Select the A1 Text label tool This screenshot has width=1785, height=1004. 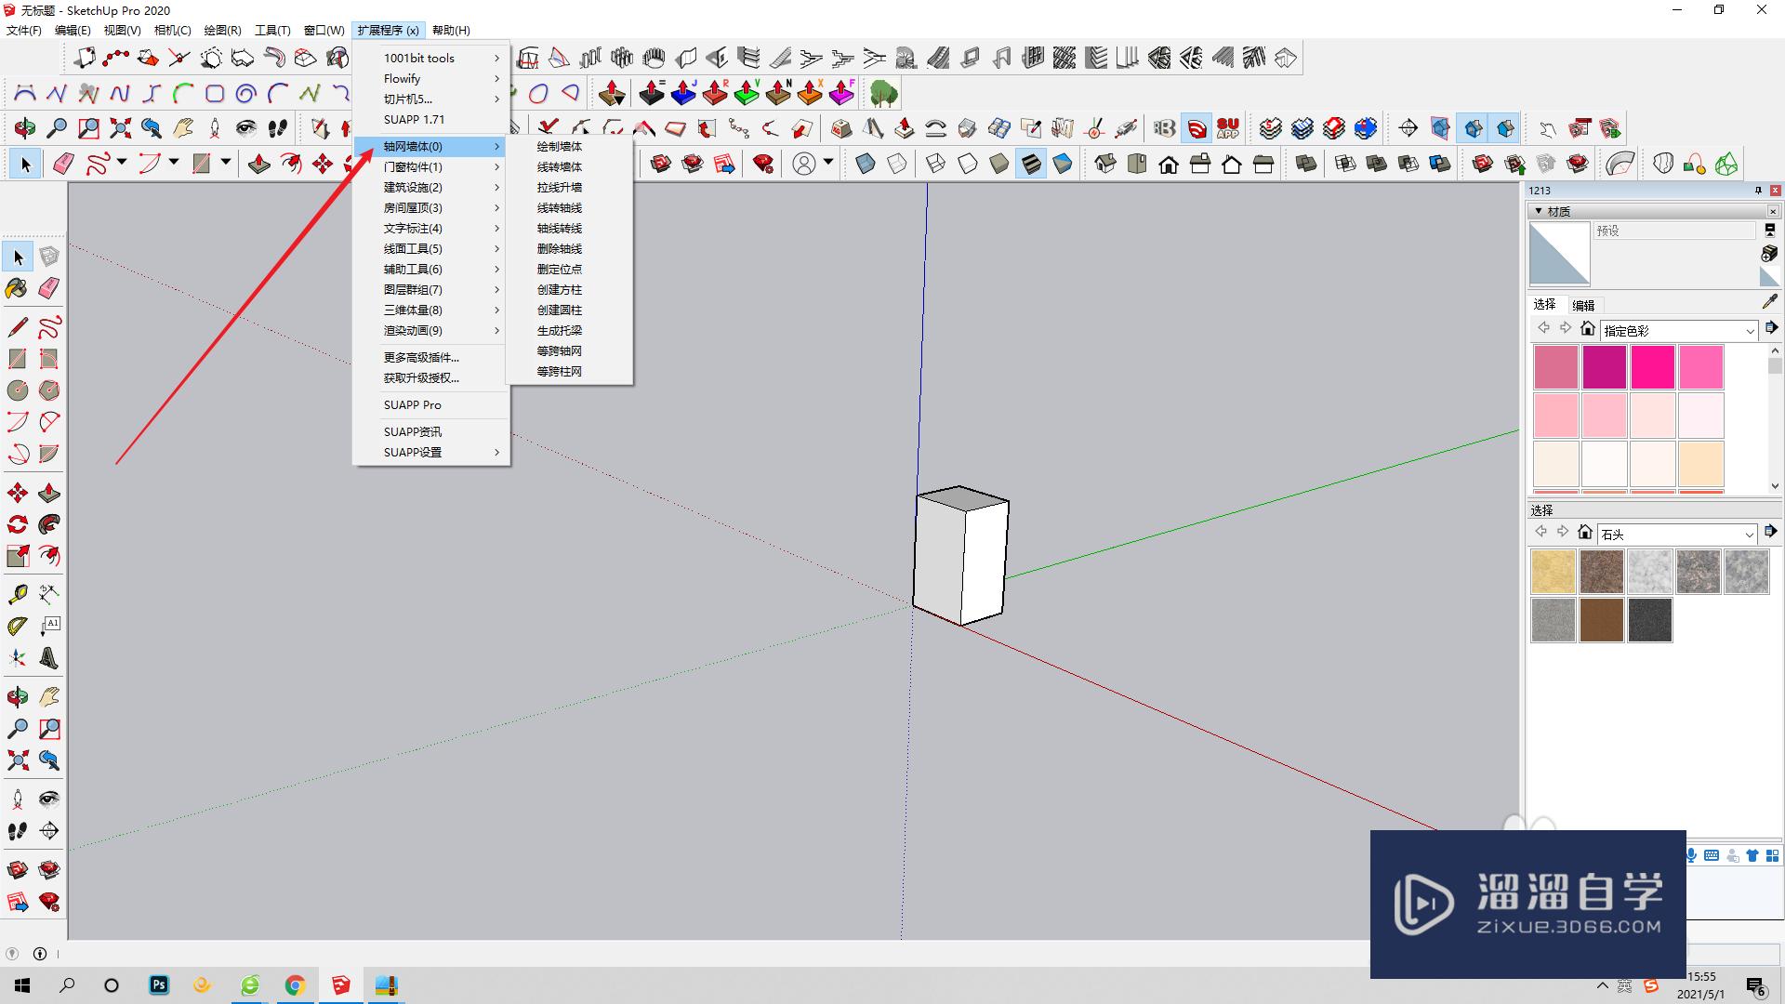coord(49,627)
